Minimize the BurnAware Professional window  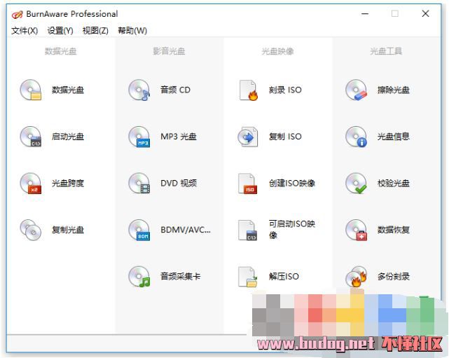(365, 14)
